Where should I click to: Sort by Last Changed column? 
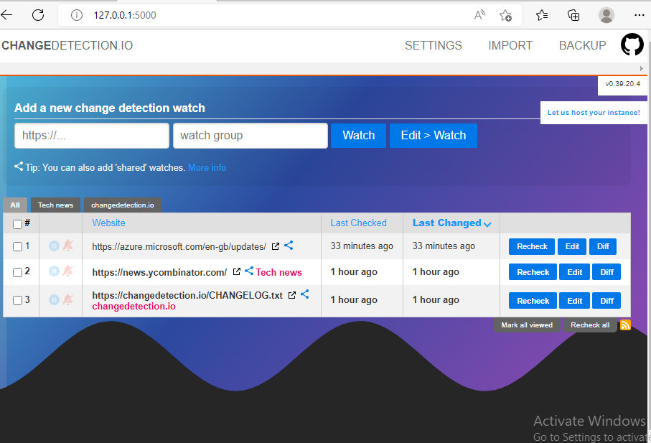coord(451,223)
